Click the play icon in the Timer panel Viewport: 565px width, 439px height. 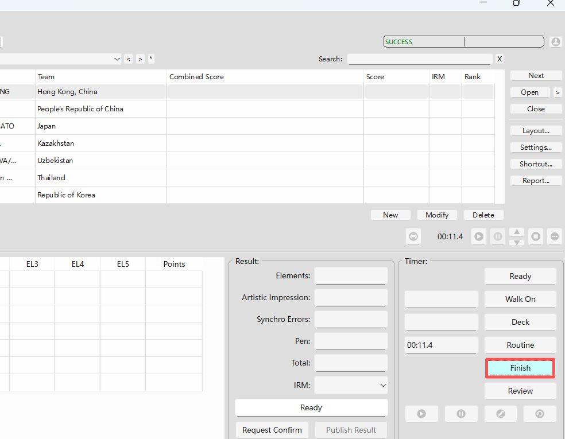(x=421, y=414)
